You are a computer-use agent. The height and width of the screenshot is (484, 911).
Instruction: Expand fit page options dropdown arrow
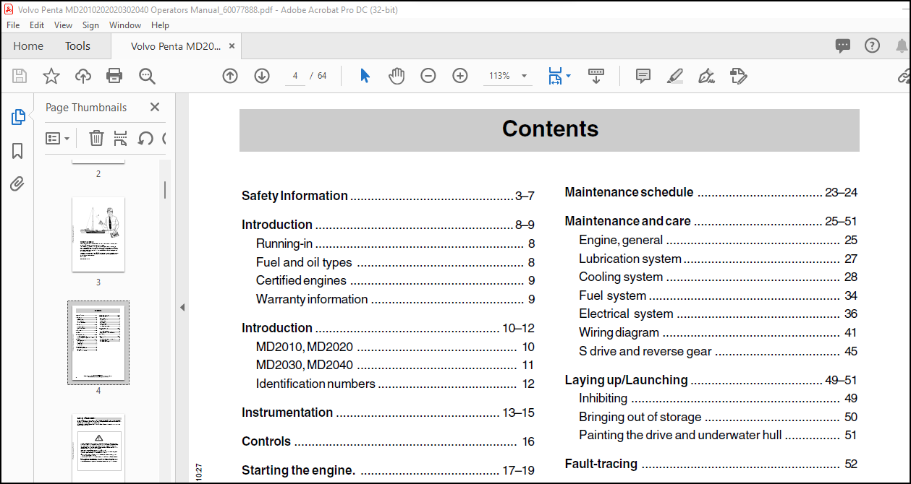tap(569, 76)
